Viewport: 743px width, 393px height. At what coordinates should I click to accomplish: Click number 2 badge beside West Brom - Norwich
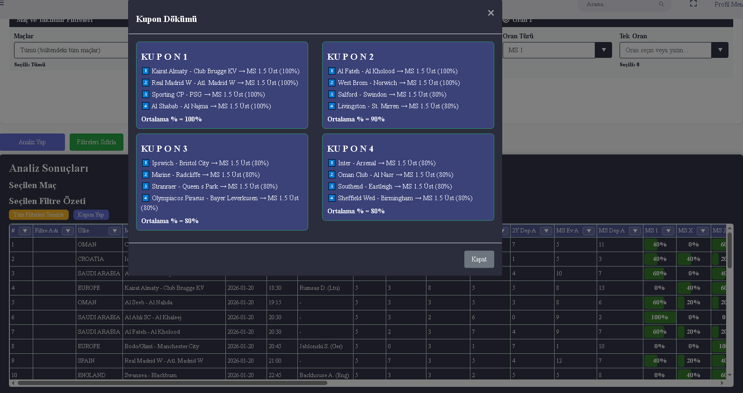click(x=332, y=83)
